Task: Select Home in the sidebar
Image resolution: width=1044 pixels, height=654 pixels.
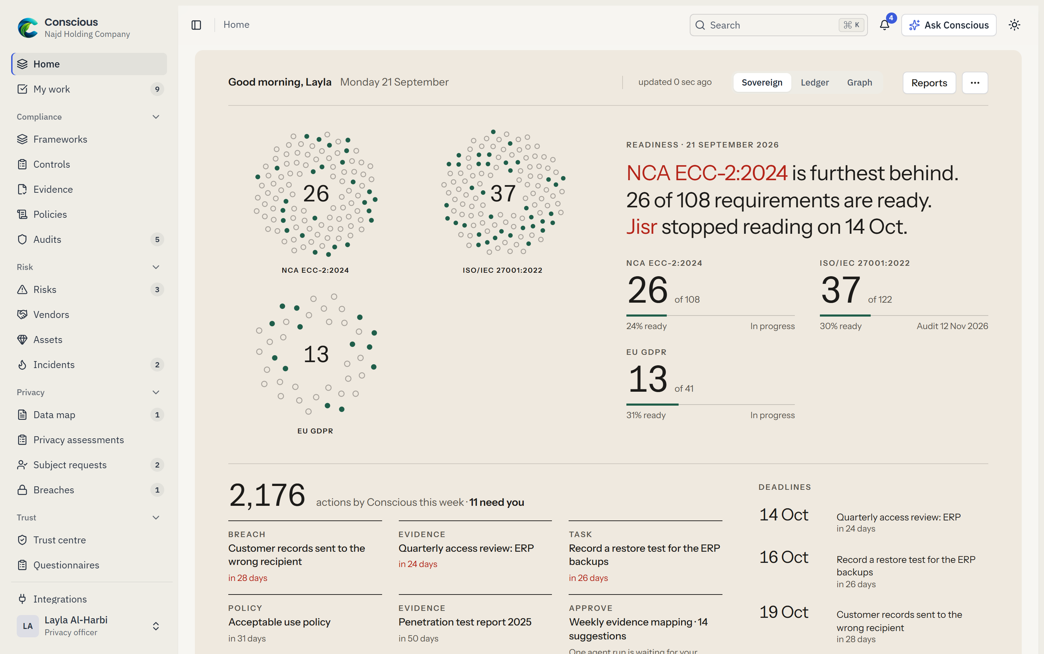Action: (x=89, y=64)
